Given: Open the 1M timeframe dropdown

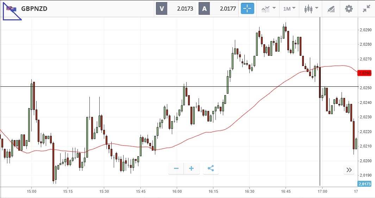Looking at the screenshot, I should 289,9.
